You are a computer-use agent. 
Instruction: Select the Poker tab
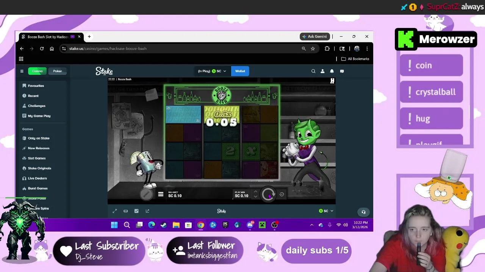[x=58, y=71]
